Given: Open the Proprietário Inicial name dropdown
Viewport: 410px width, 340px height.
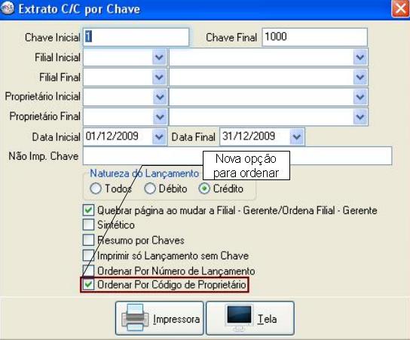Looking at the screenshot, I should point(360,96).
